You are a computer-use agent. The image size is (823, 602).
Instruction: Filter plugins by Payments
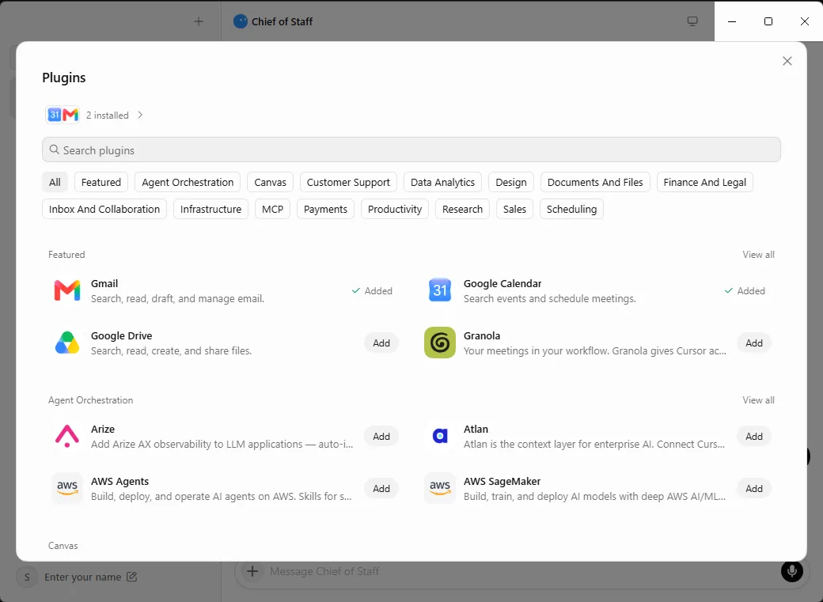tap(325, 209)
